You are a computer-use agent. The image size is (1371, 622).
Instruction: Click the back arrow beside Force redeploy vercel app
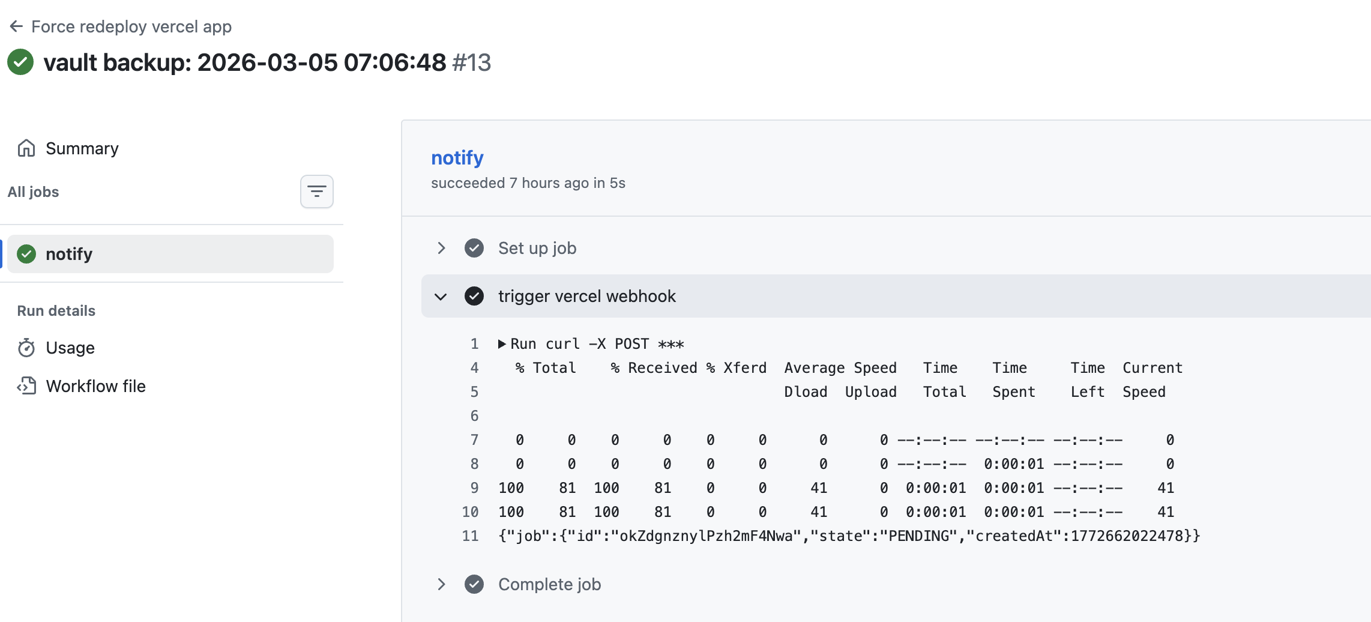click(16, 26)
